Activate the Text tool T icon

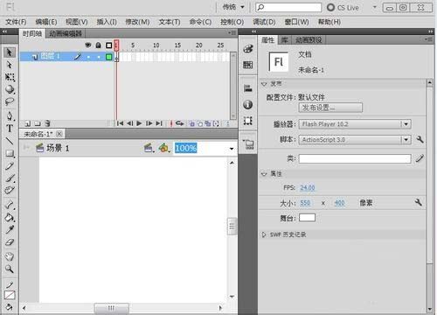10,129
